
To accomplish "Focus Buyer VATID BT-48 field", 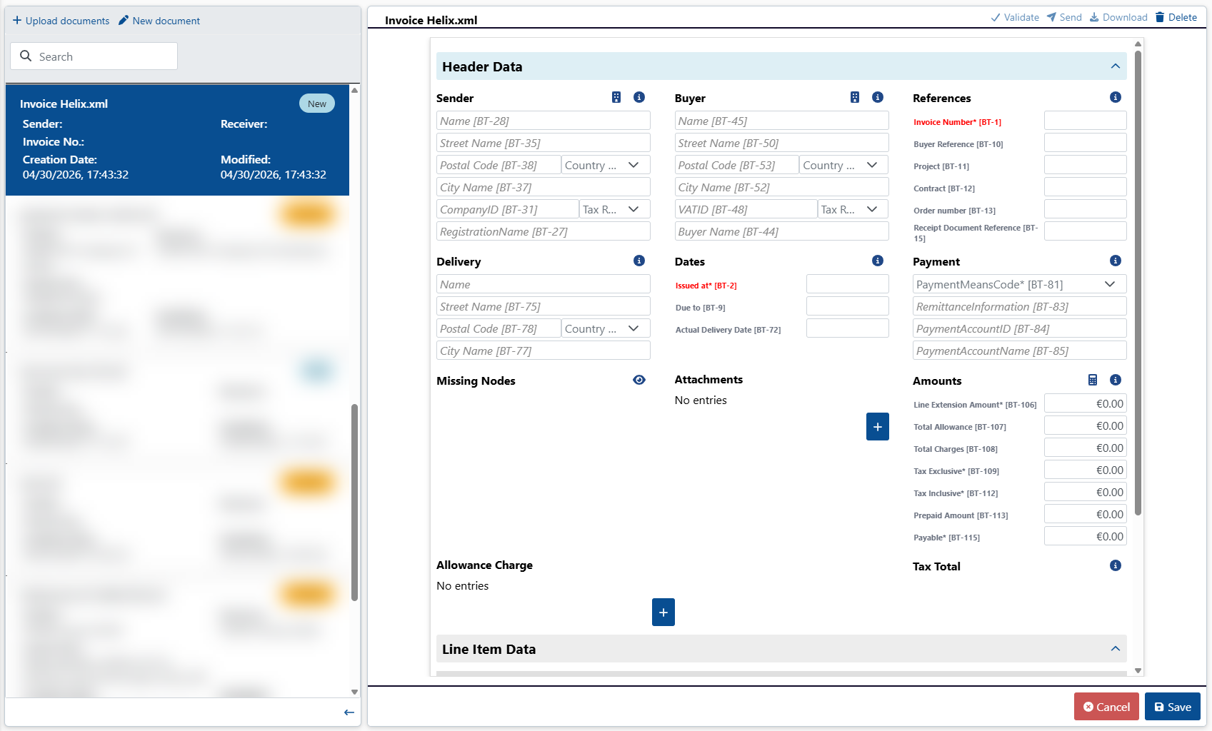I will tap(746, 209).
